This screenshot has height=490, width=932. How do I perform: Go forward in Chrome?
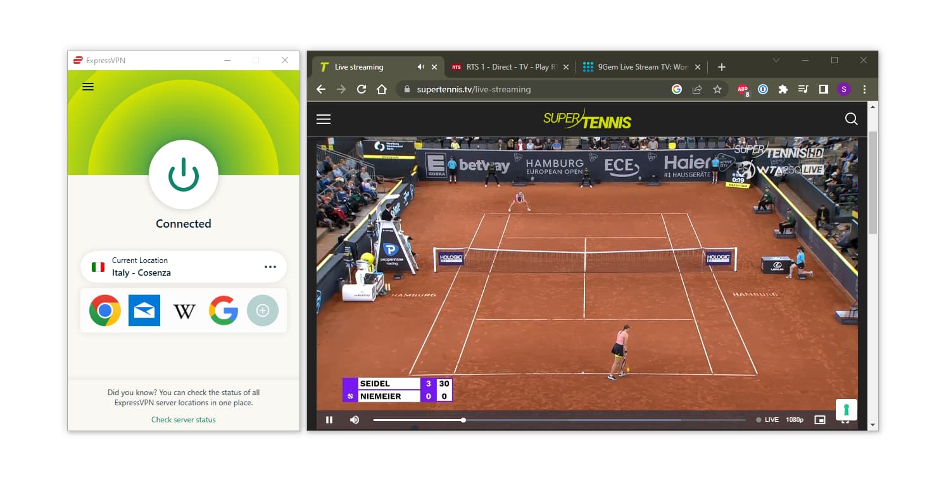click(x=341, y=89)
